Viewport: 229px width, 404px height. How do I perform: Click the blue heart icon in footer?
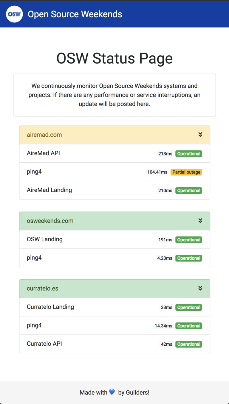coord(112,392)
